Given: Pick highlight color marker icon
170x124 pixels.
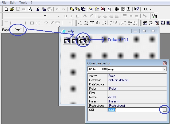Looking at the screenshot, I should 91,16.
